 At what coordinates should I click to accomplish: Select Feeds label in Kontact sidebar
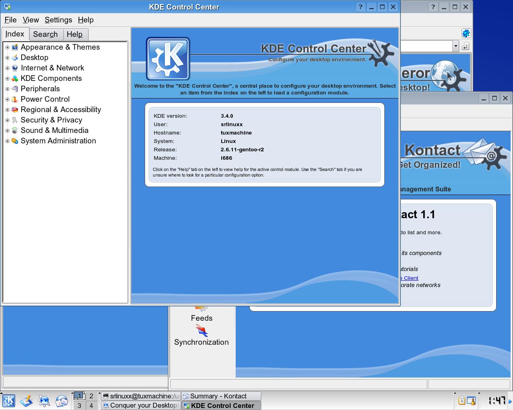tap(202, 318)
